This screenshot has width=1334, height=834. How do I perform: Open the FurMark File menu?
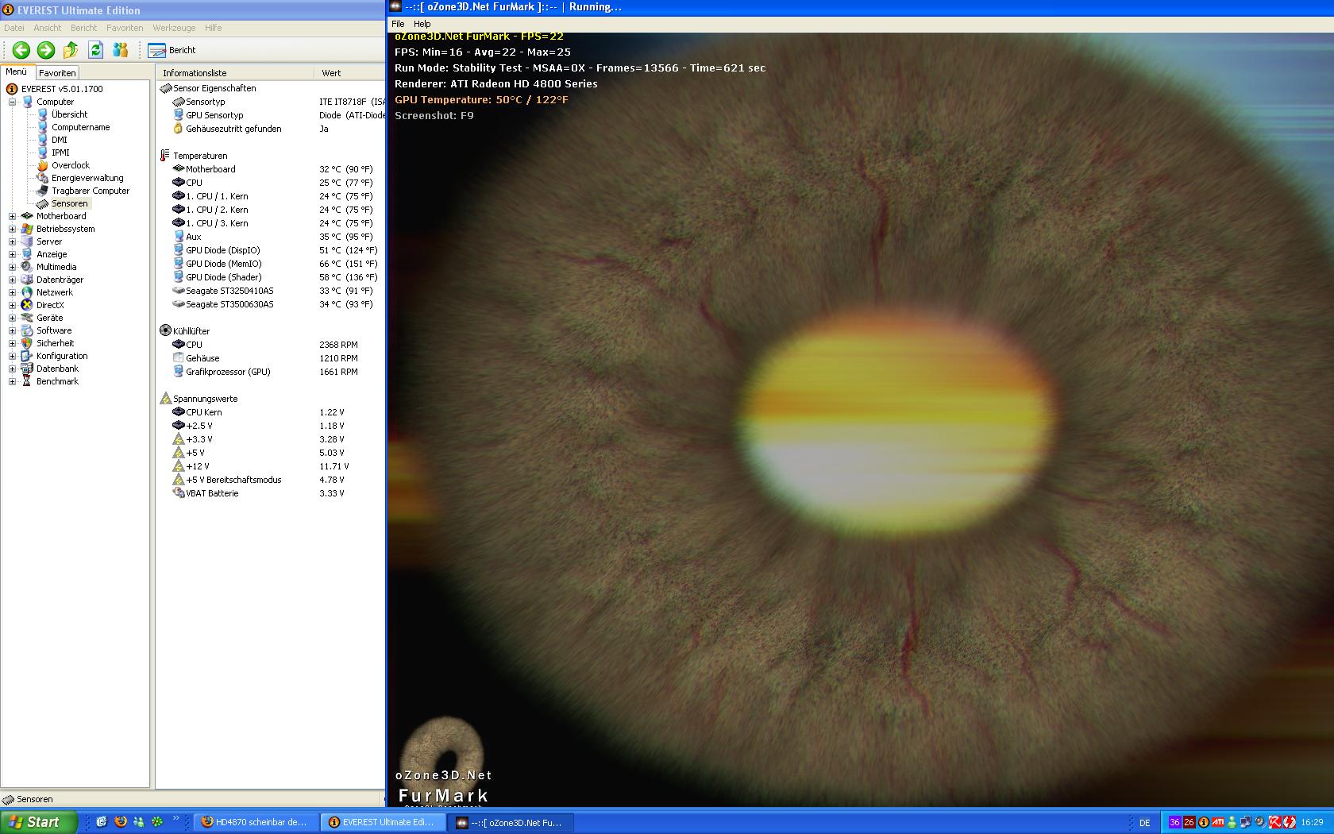398,24
